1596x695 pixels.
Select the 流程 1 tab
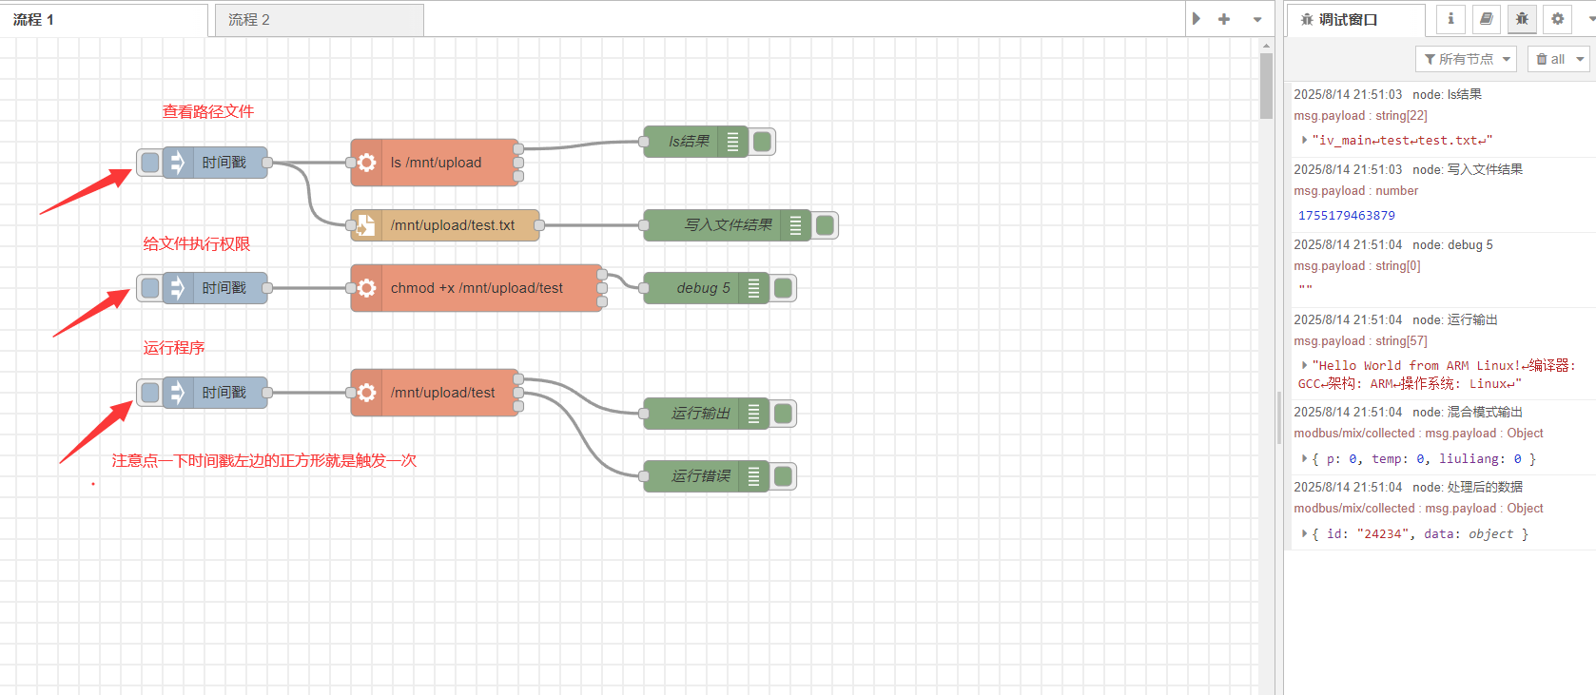[x=103, y=20]
